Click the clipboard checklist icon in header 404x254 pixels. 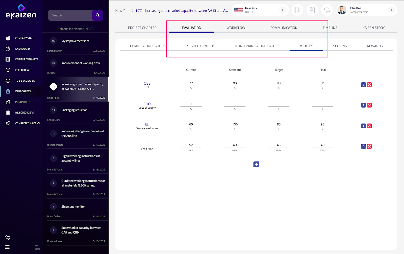coord(312,10)
